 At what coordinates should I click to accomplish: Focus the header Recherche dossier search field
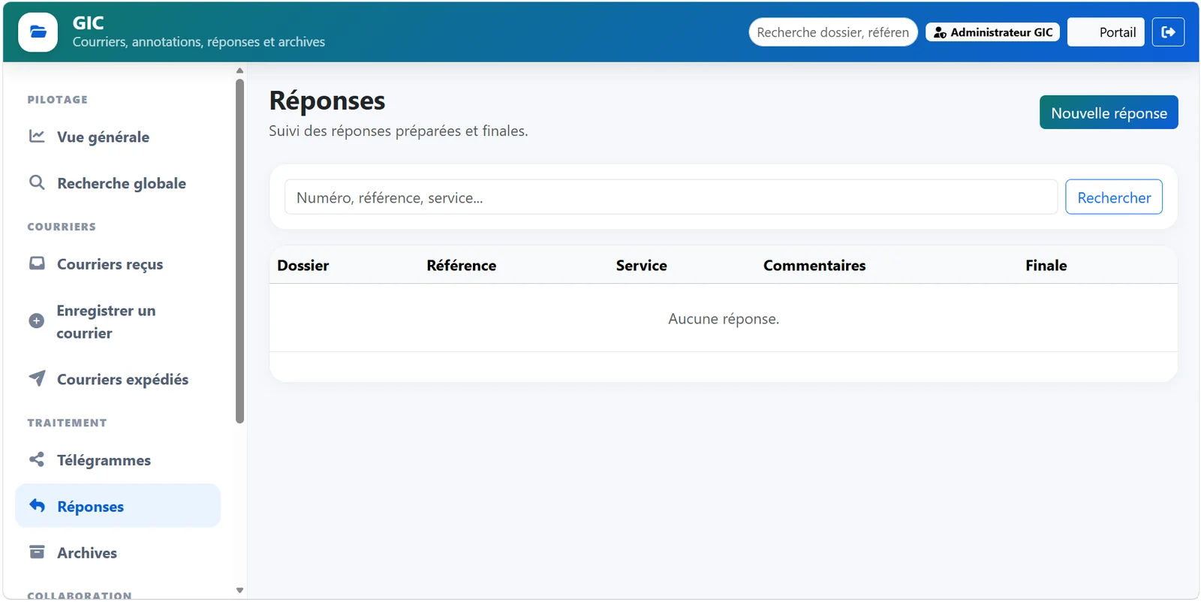coord(833,32)
